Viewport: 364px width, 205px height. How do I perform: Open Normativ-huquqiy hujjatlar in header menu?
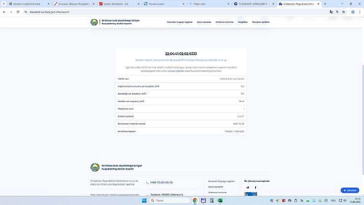click(180, 22)
